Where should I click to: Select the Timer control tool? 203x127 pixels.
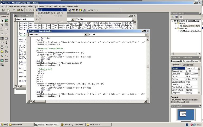(x=2, y=47)
